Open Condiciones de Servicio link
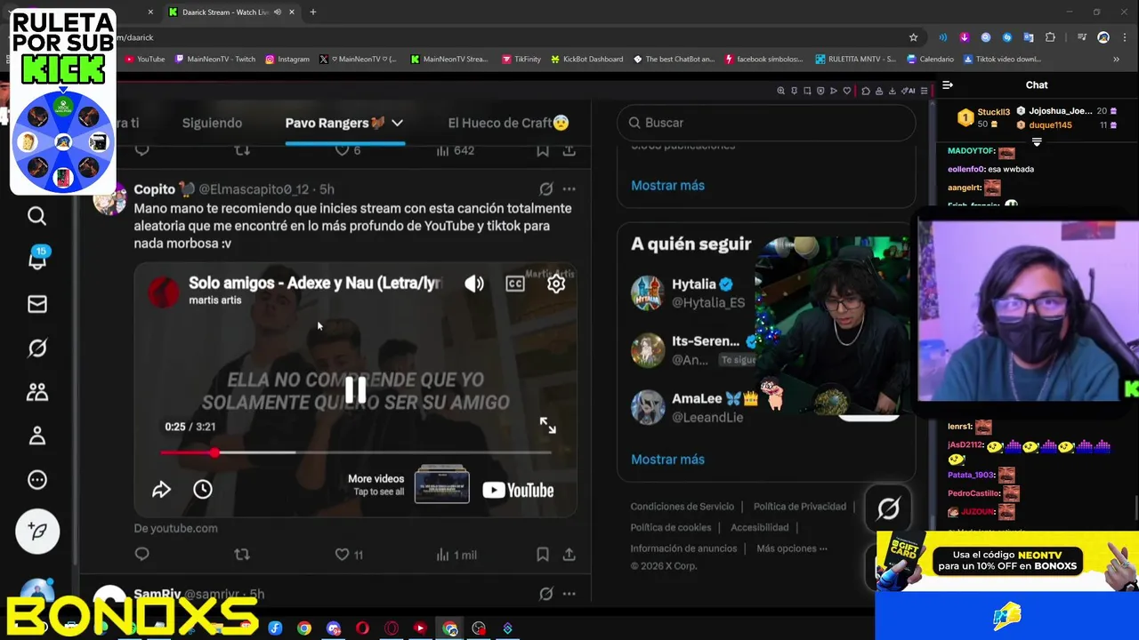This screenshot has height=640, width=1139. tap(683, 507)
